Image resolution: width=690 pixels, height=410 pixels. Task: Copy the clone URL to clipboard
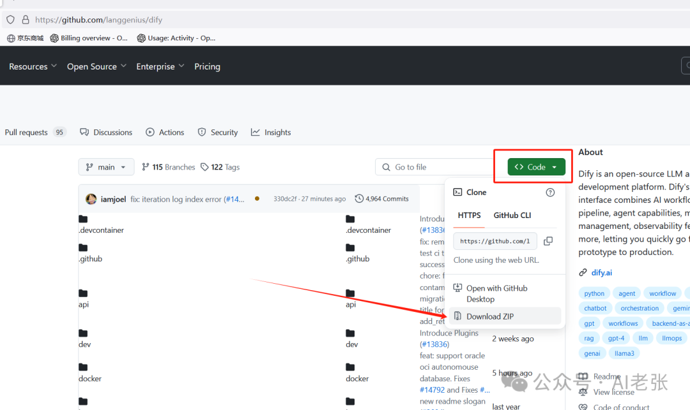(x=548, y=241)
